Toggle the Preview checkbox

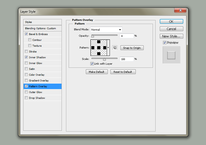[165, 43]
